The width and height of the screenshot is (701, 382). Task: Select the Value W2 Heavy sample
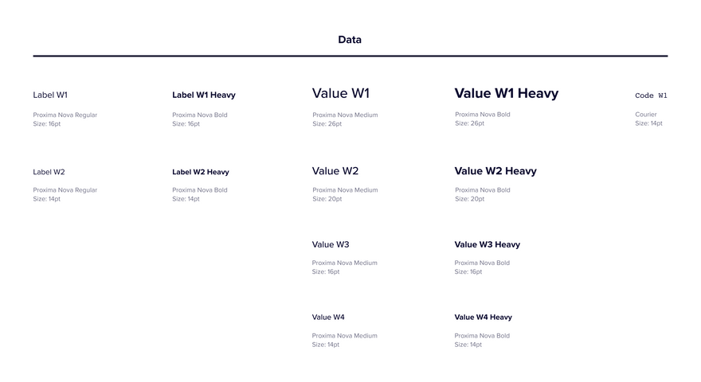click(495, 170)
